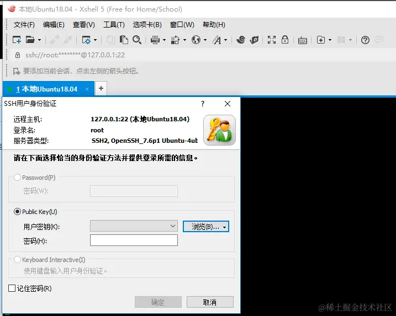The height and width of the screenshot is (316, 396).
Task: Open the 文件(F) menu
Action: coord(24,25)
